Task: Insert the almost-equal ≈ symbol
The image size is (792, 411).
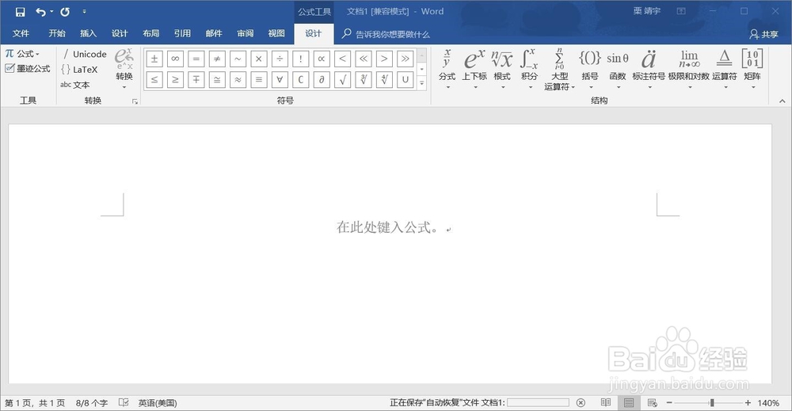Action: click(238, 80)
